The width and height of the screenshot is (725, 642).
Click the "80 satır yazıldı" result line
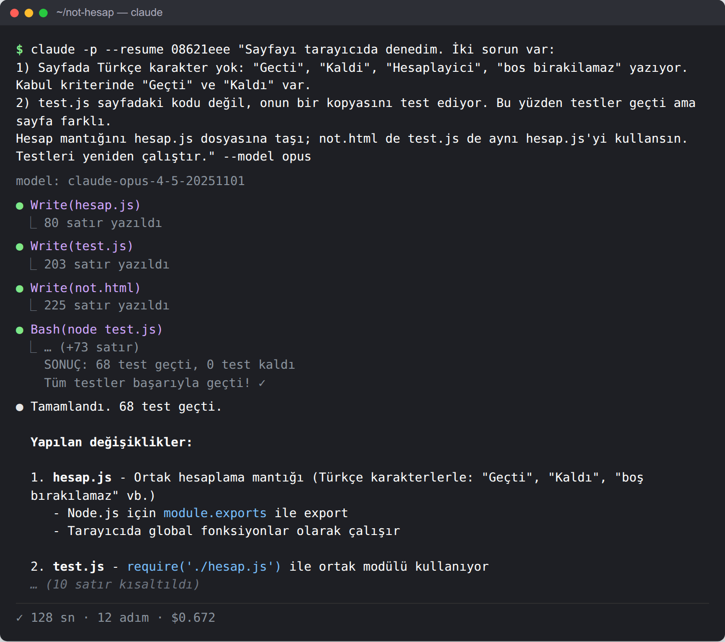[x=103, y=223]
